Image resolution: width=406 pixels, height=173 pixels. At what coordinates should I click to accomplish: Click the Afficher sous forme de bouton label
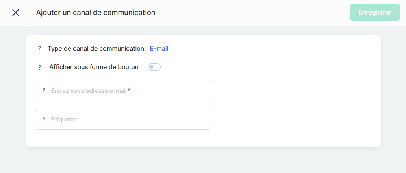tap(94, 67)
